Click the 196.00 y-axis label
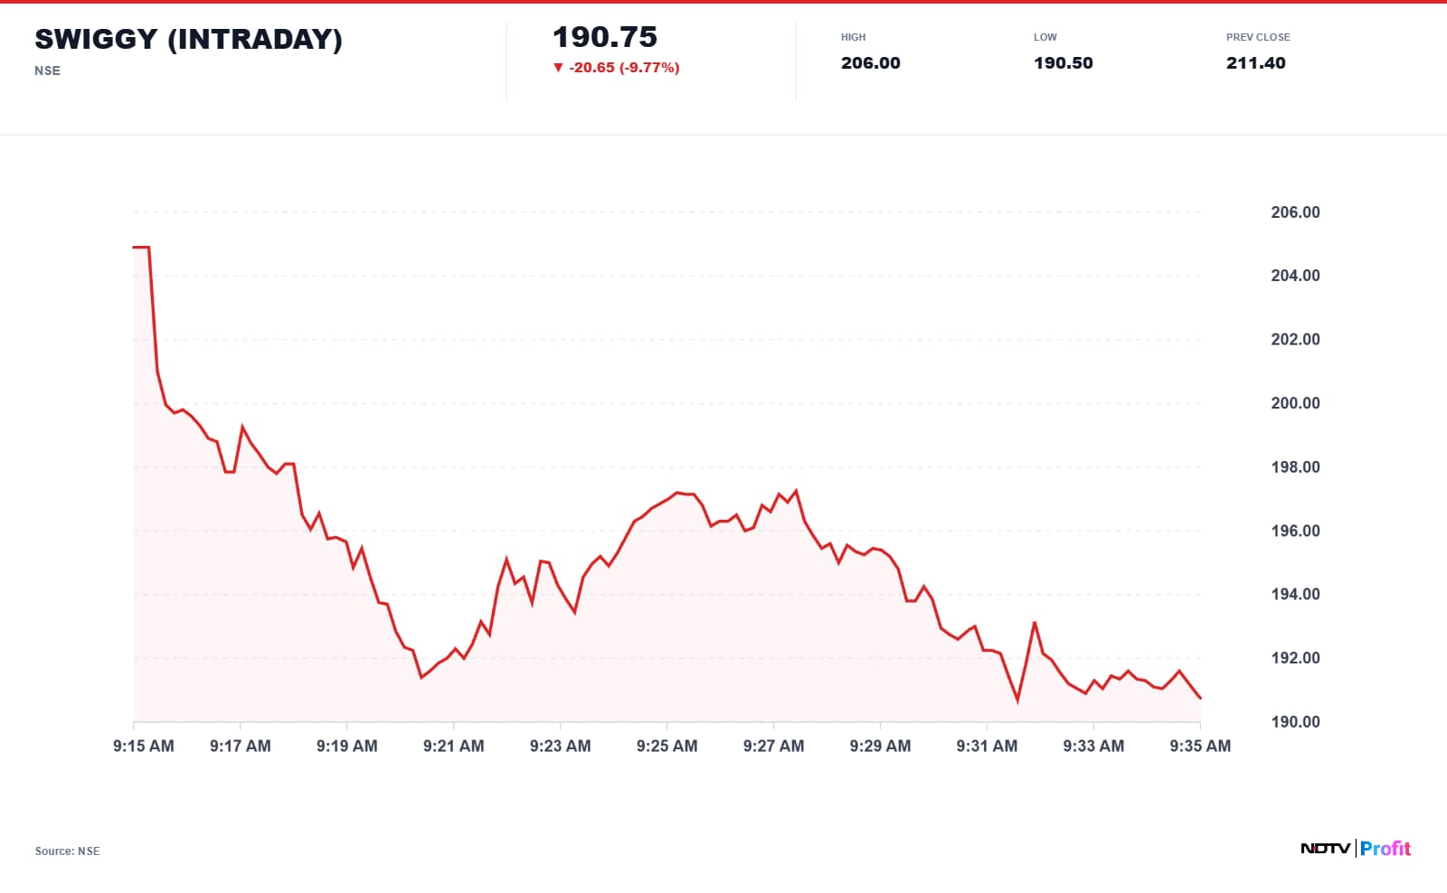This screenshot has height=893, width=1447. (x=1295, y=531)
